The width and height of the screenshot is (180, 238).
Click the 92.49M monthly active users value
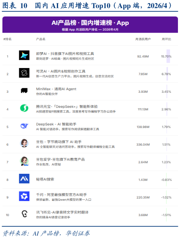coord(143,56)
